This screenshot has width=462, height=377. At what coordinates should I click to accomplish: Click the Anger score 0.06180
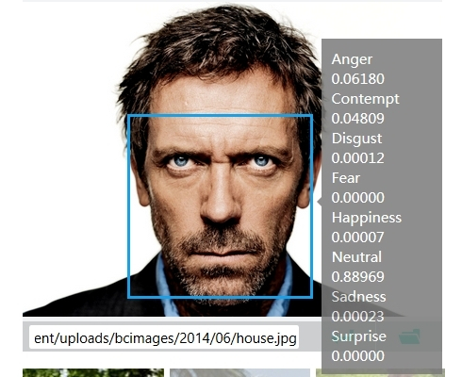point(357,79)
